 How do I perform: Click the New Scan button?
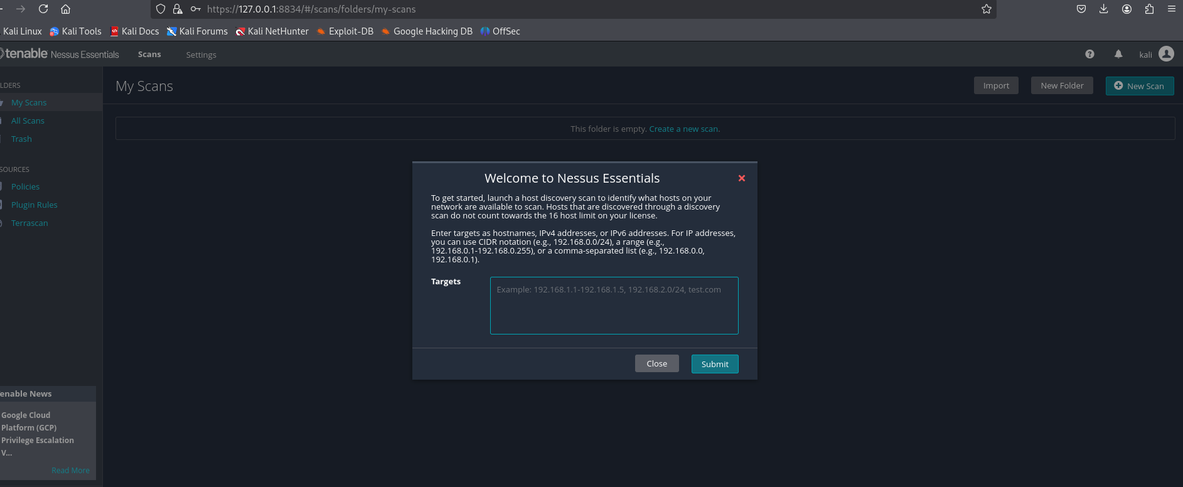pyautogui.click(x=1140, y=86)
